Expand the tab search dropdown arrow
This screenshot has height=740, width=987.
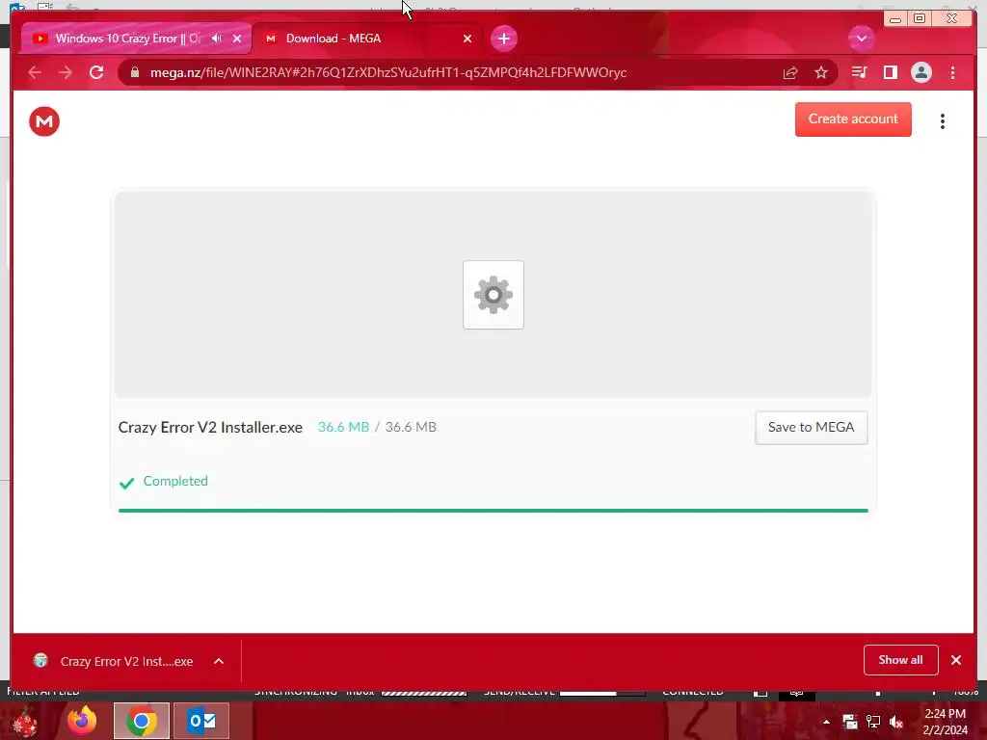(861, 39)
